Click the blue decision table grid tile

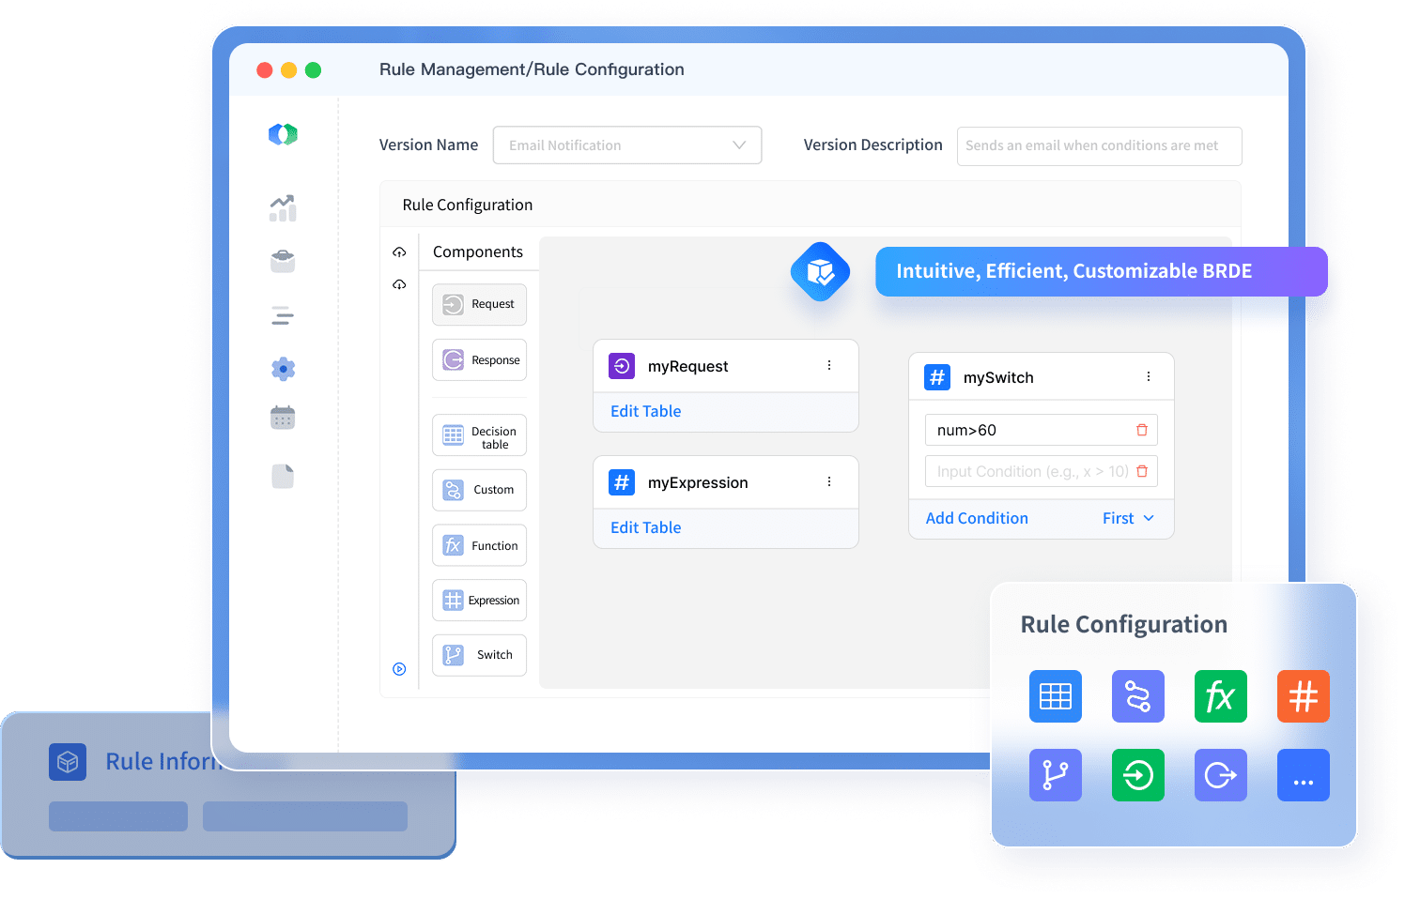[1055, 696]
